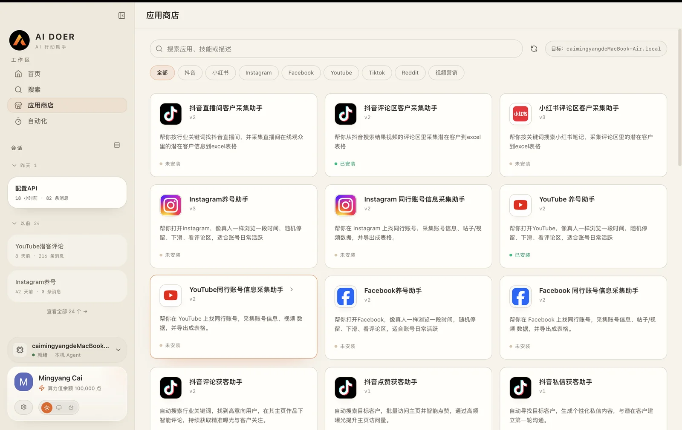Select the 全部 filter tab

(x=162, y=73)
